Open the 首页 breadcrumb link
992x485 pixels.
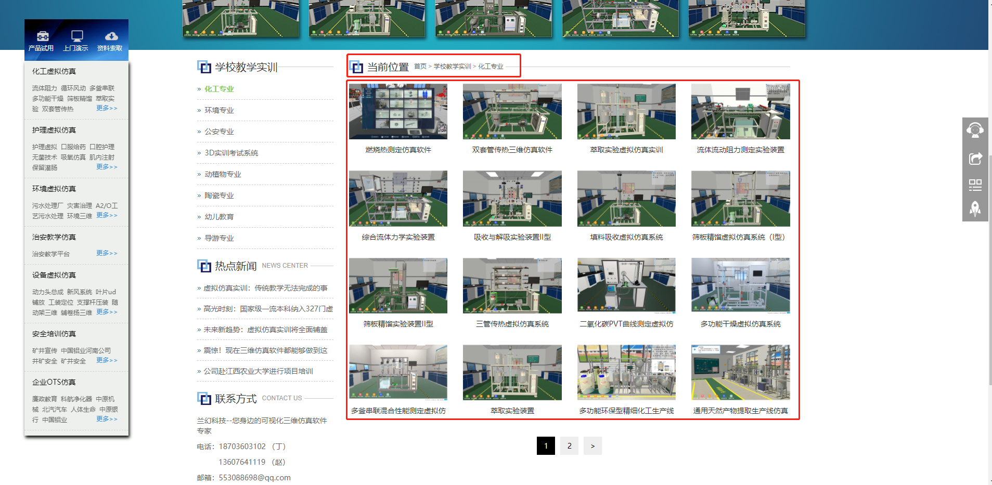pyautogui.click(x=420, y=67)
